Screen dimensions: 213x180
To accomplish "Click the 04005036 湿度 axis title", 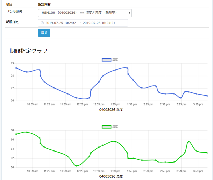I will 111,176.
